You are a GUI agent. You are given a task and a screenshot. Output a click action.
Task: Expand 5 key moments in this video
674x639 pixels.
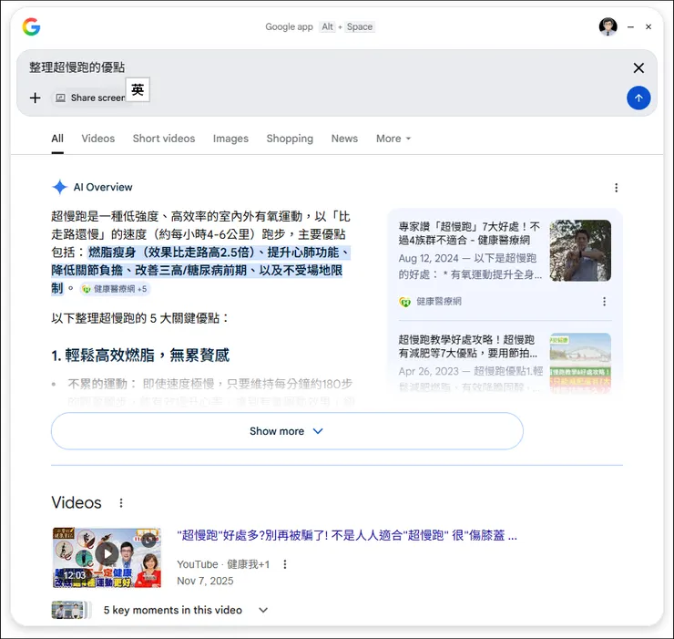click(x=186, y=610)
